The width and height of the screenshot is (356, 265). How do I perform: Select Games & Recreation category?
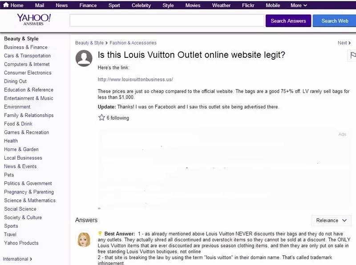[26, 132]
